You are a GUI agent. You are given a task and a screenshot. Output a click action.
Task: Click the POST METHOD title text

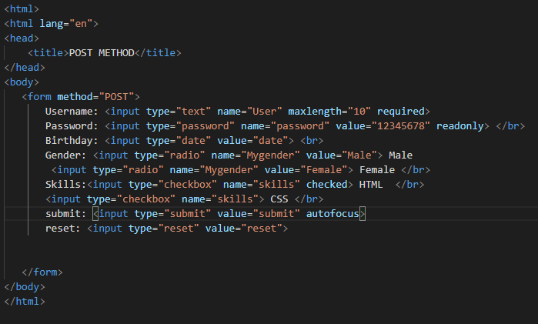102,53
